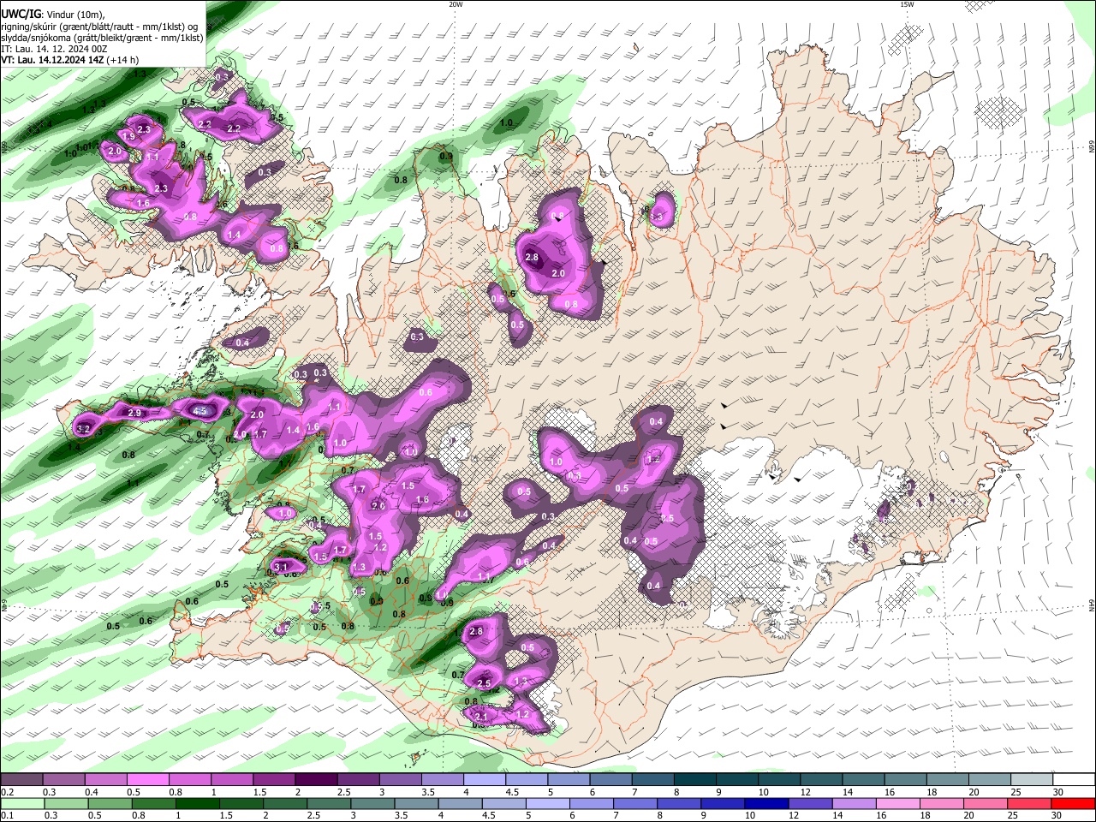The image size is (1096, 822).
Task: Click the top-row legend swatch between 10 and 12
Action: point(780,779)
